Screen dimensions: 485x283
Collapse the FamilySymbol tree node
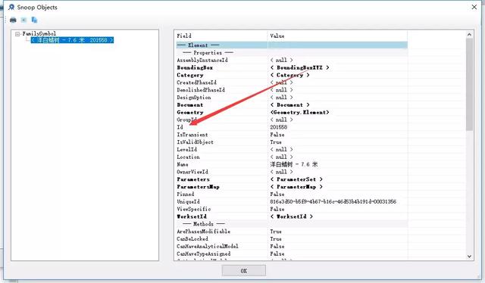pyautogui.click(x=17, y=34)
